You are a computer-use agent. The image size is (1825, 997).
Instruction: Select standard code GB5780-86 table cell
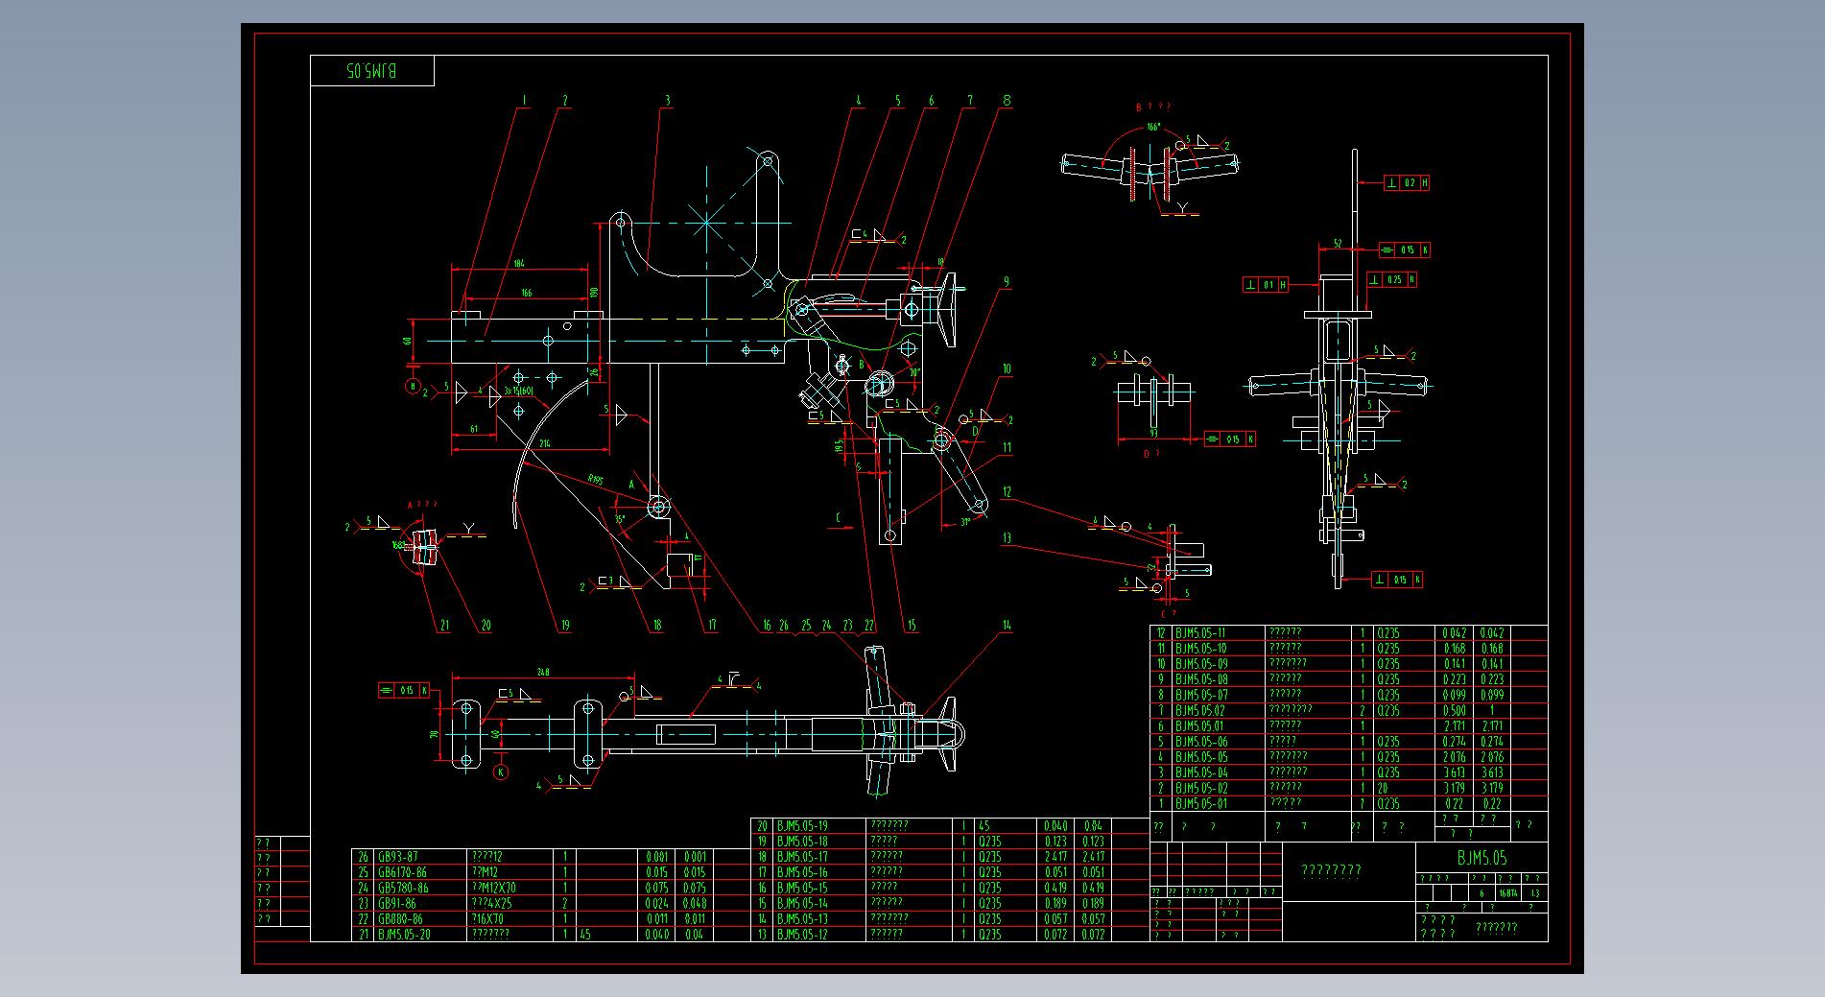click(402, 888)
